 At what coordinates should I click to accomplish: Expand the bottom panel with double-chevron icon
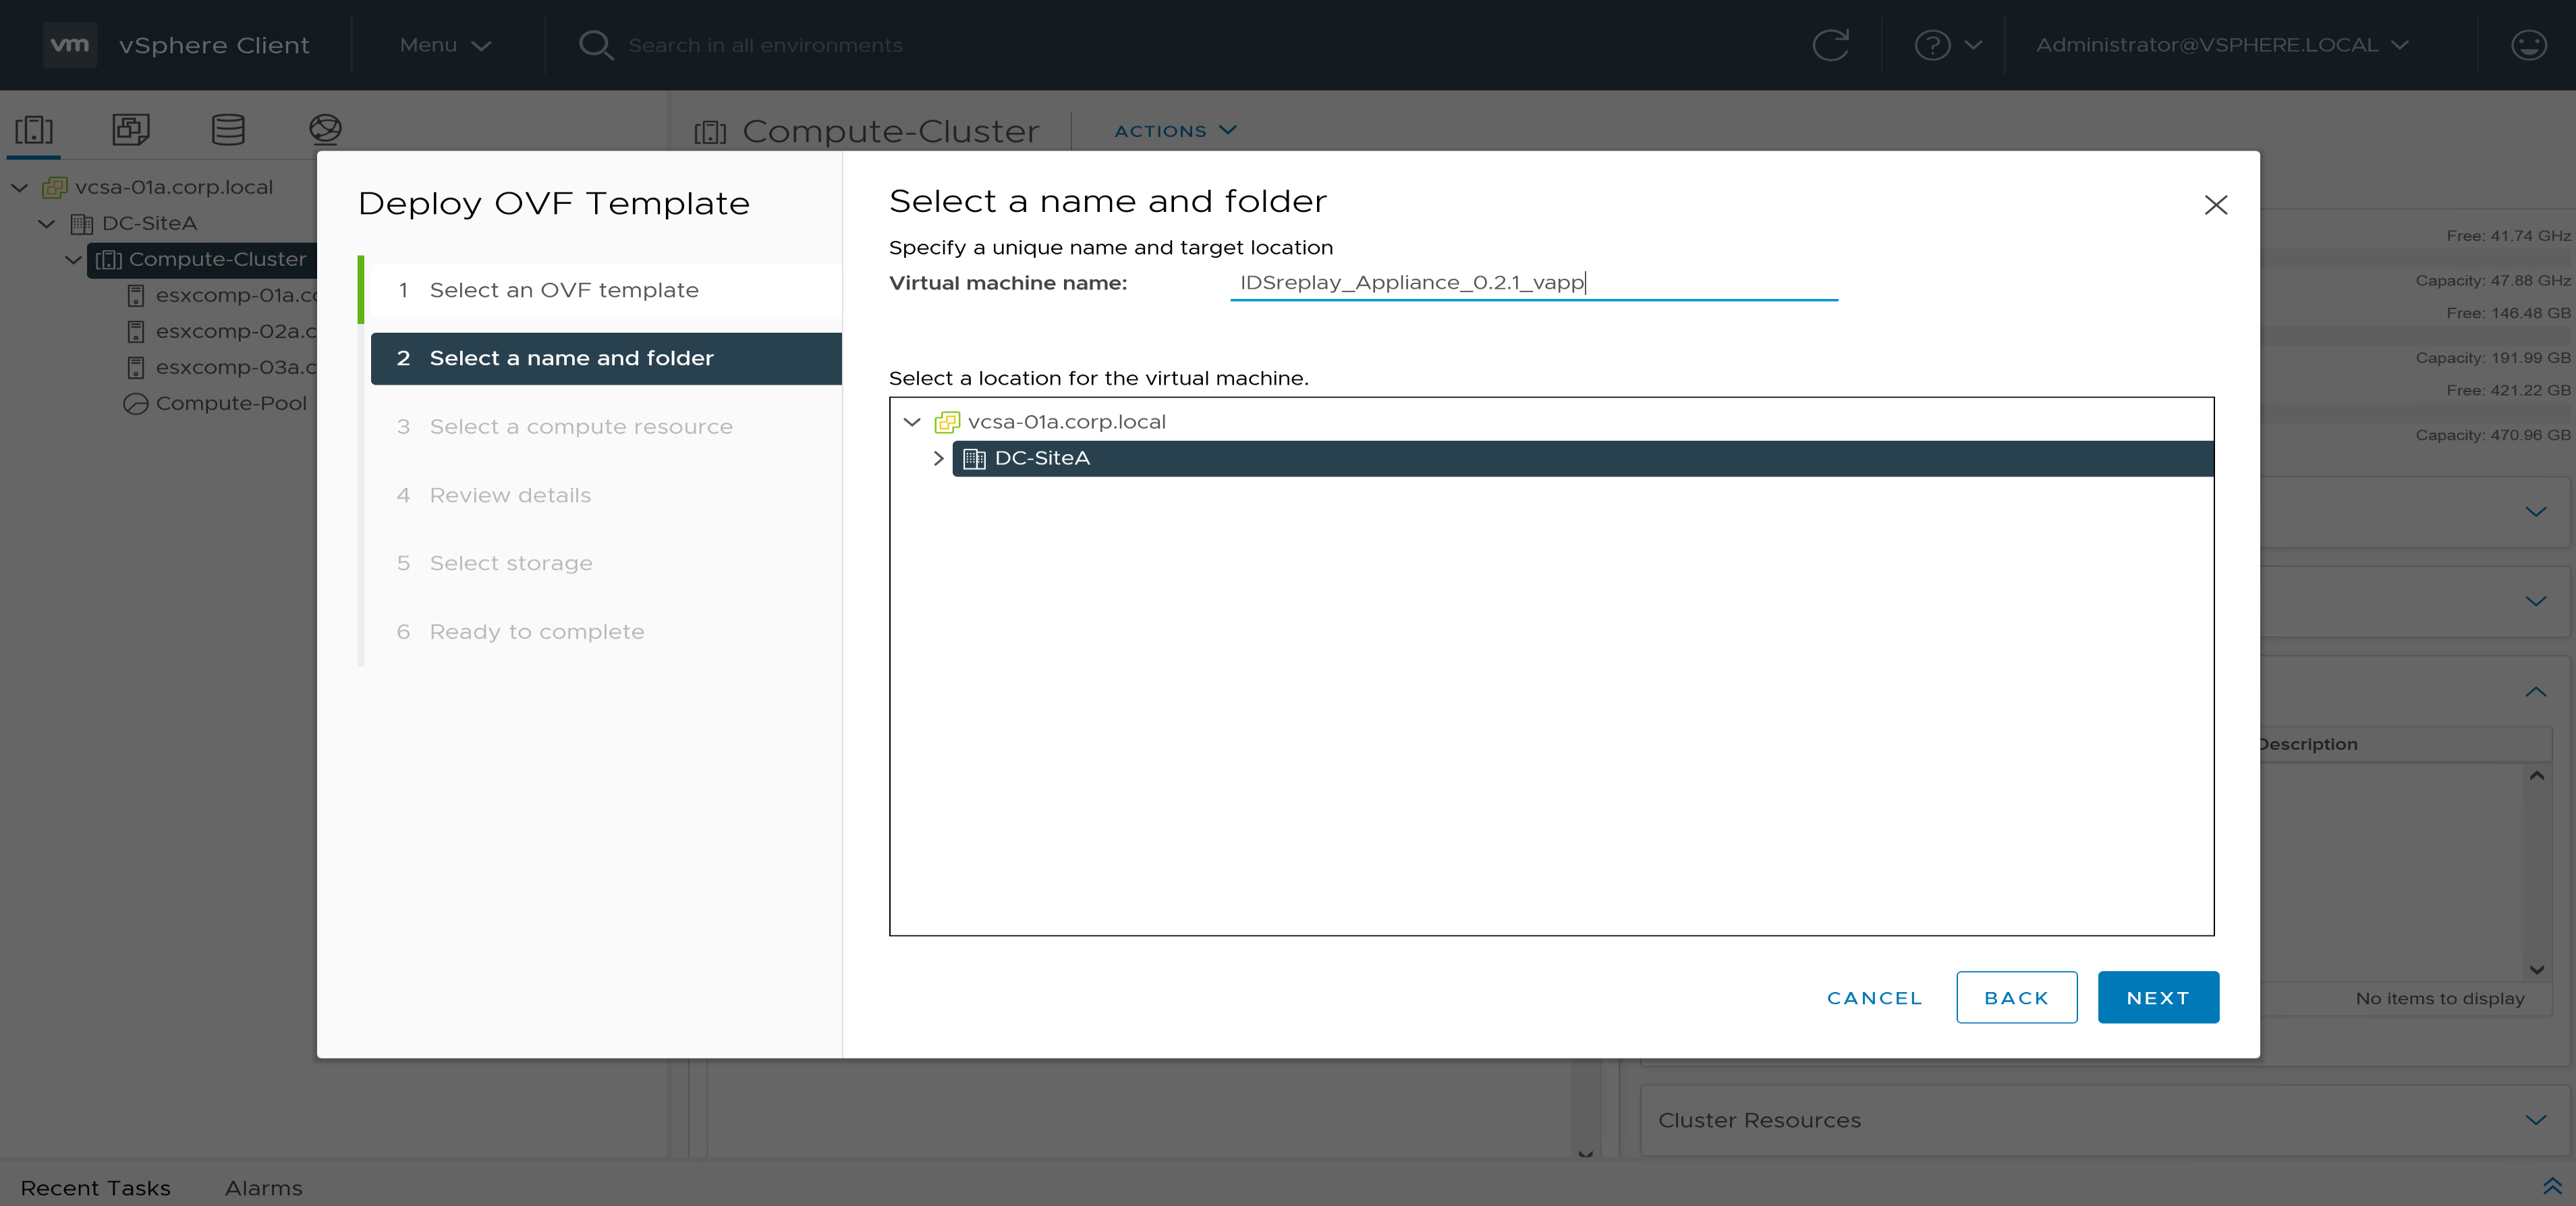pyautogui.click(x=2552, y=1186)
